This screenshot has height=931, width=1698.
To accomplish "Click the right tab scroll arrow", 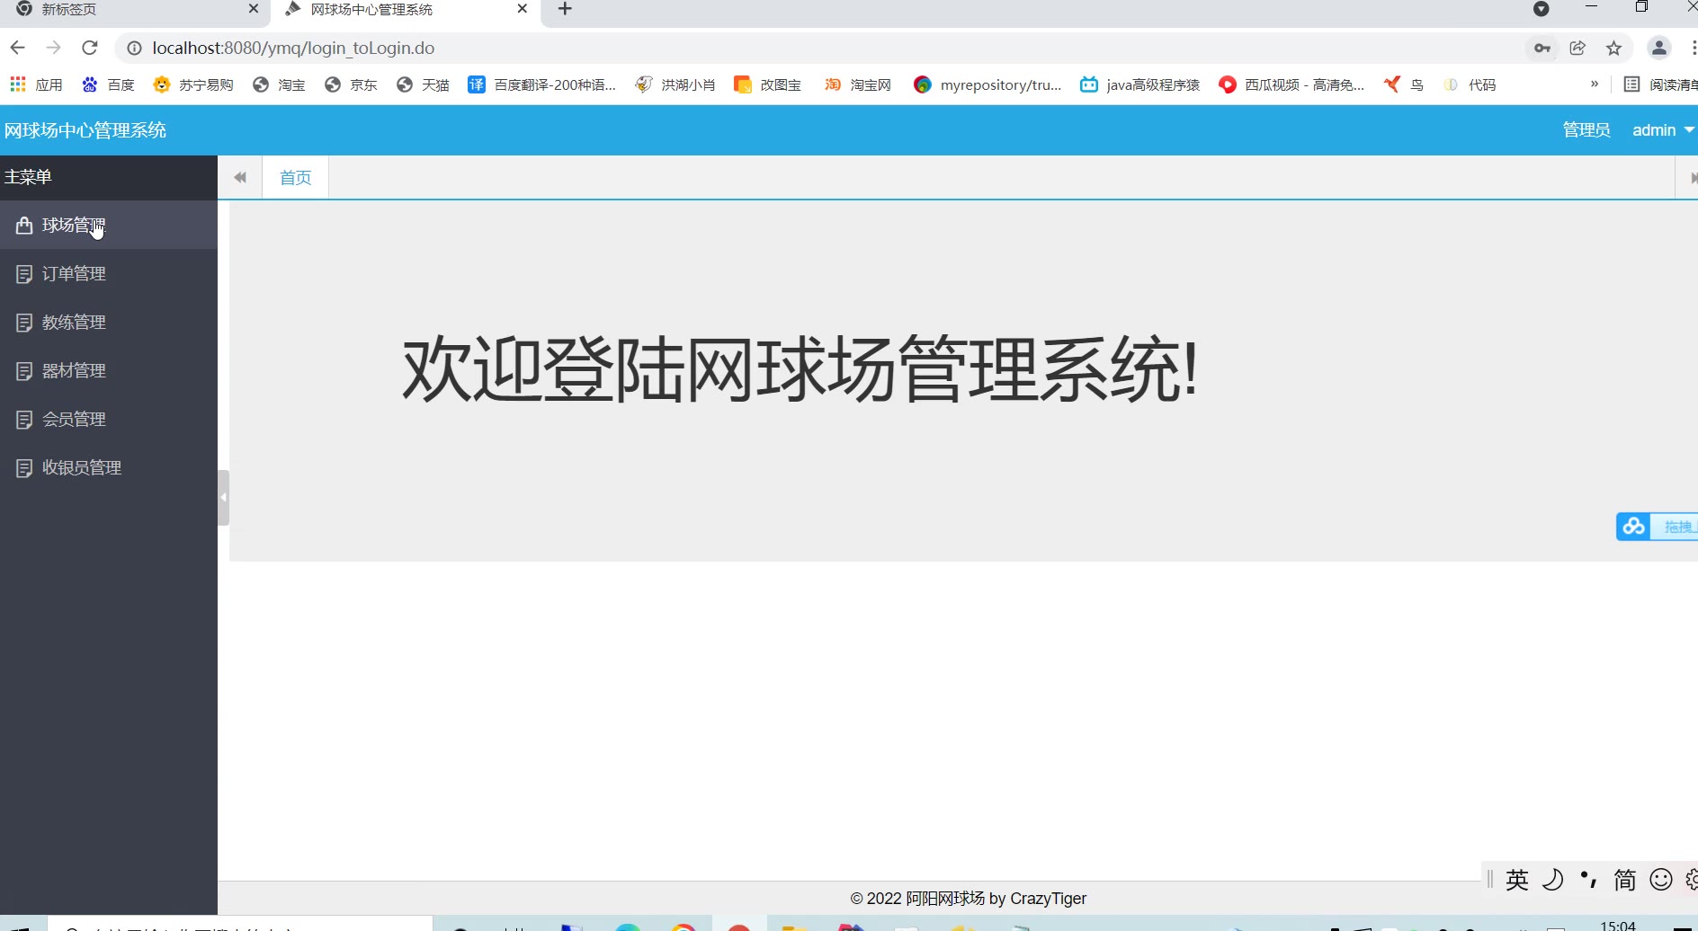I will [1688, 177].
